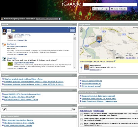Open the Wikipedia gadget menu arrow
This screenshot has height=127, width=138.
[73, 105]
